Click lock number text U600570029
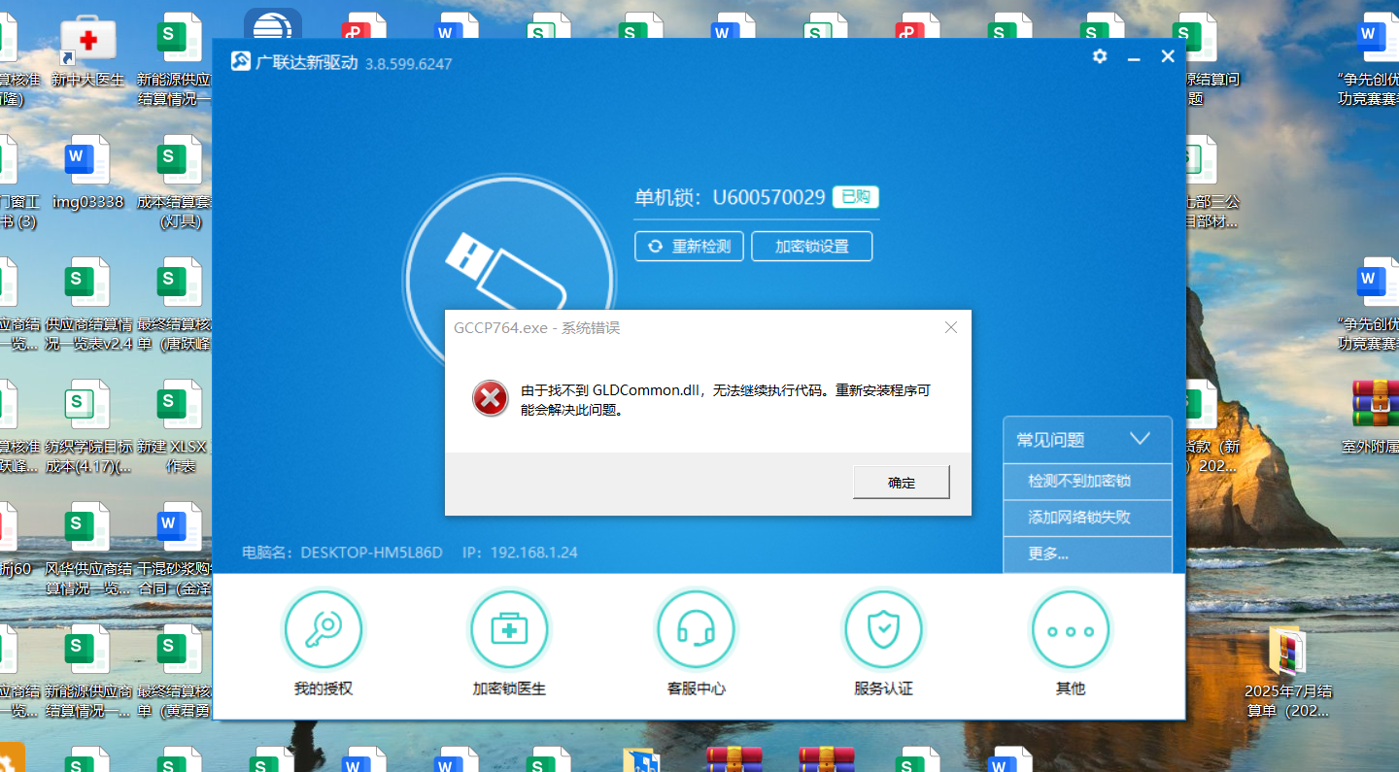Screen dimensions: 1399x772 point(768,197)
